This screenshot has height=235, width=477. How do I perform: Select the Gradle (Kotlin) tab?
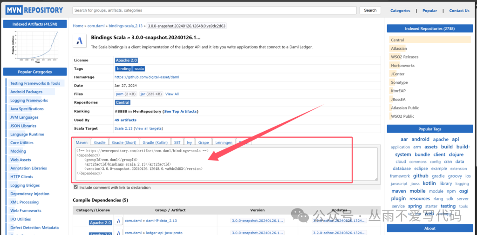pos(155,142)
